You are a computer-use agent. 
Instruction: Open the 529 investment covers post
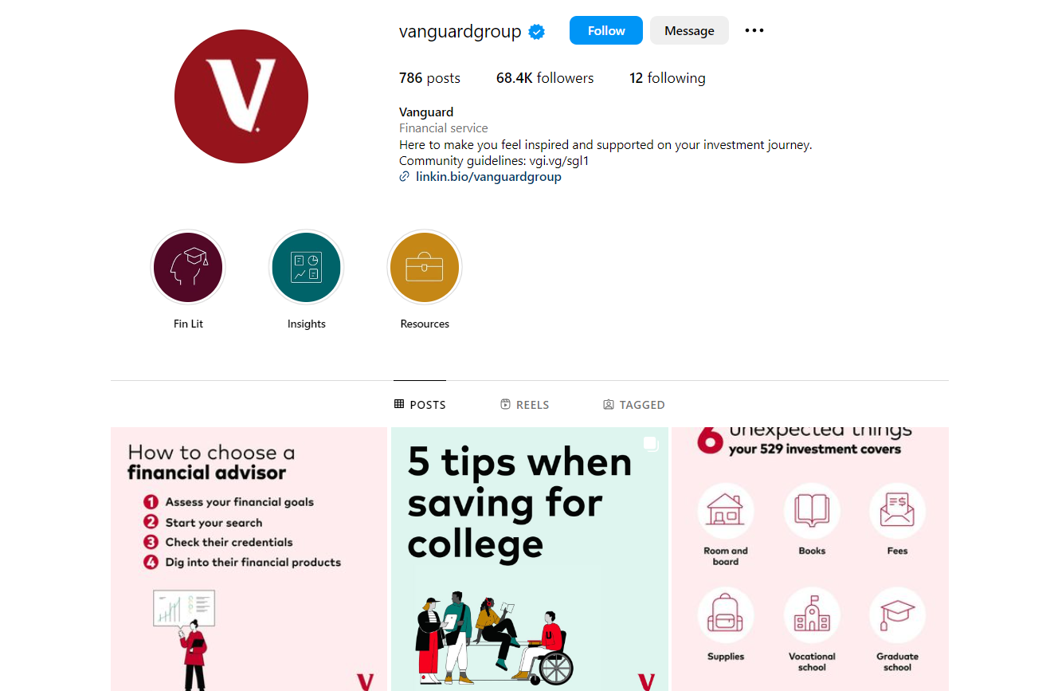810,559
